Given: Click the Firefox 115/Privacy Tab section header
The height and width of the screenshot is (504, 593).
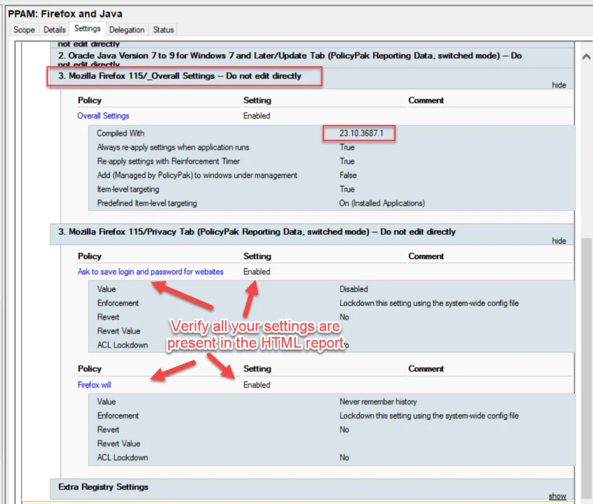Looking at the screenshot, I should click(x=257, y=232).
